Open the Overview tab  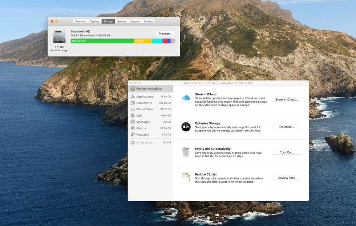tap(80, 21)
